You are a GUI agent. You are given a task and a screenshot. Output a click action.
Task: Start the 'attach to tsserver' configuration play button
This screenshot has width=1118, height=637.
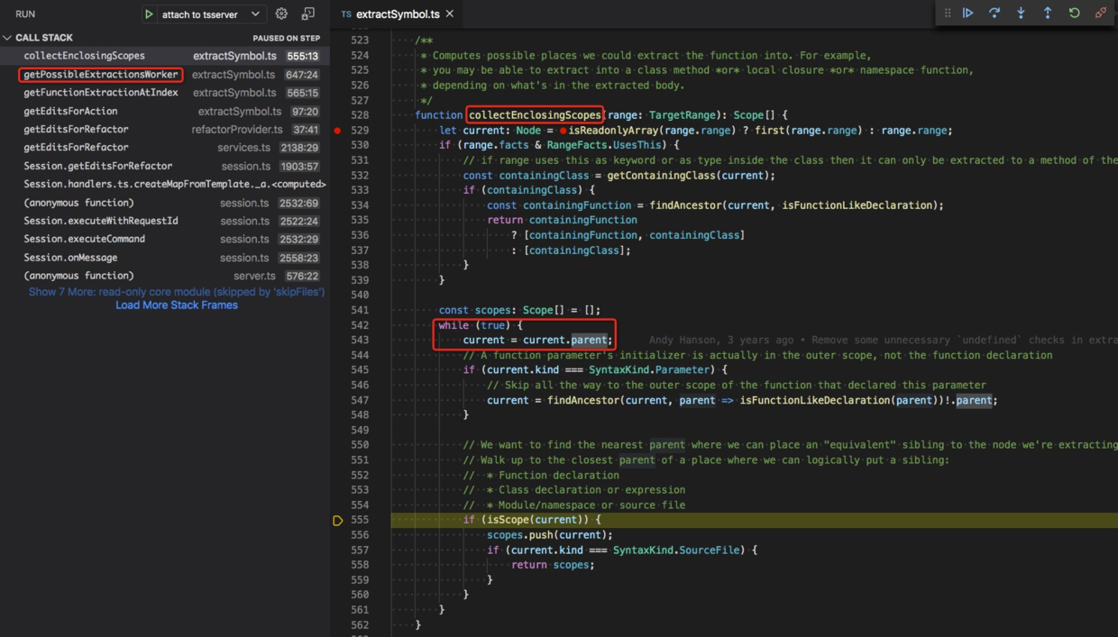(x=150, y=14)
